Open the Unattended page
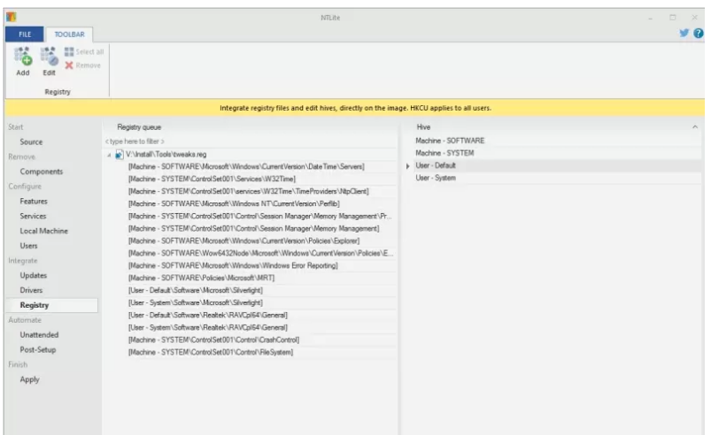Viewport: 711px width, 435px height. pos(39,335)
